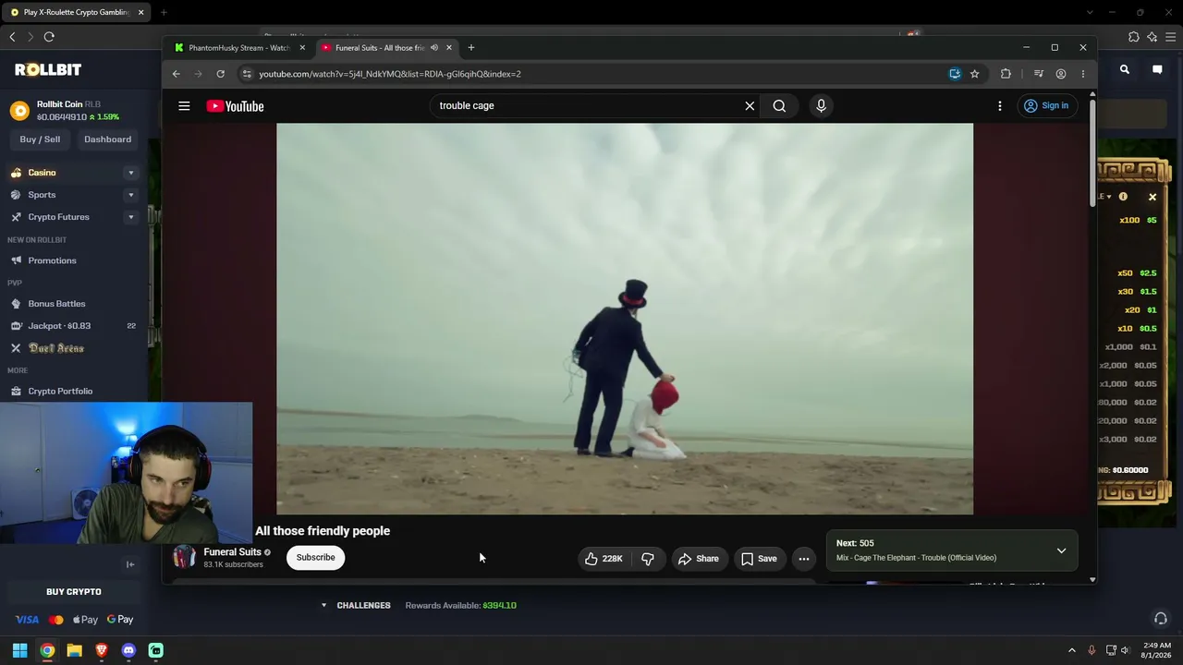Open Extensions in the background Rollbit browser
The width and height of the screenshot is (1183, 665).
[1134, 37]
